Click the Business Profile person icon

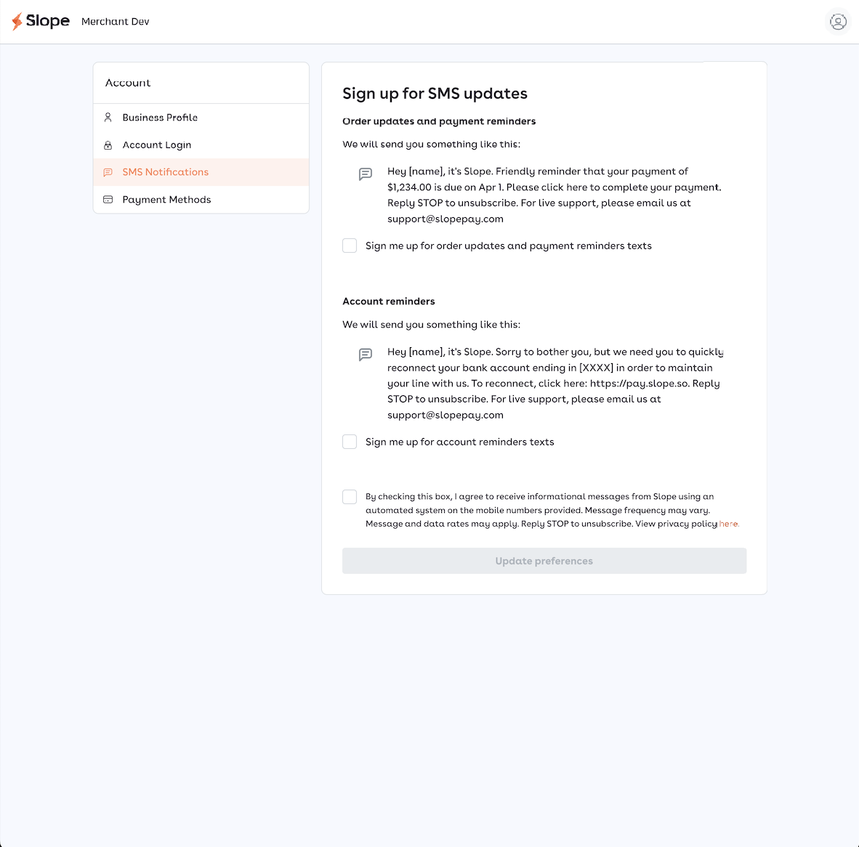(108, 117)
